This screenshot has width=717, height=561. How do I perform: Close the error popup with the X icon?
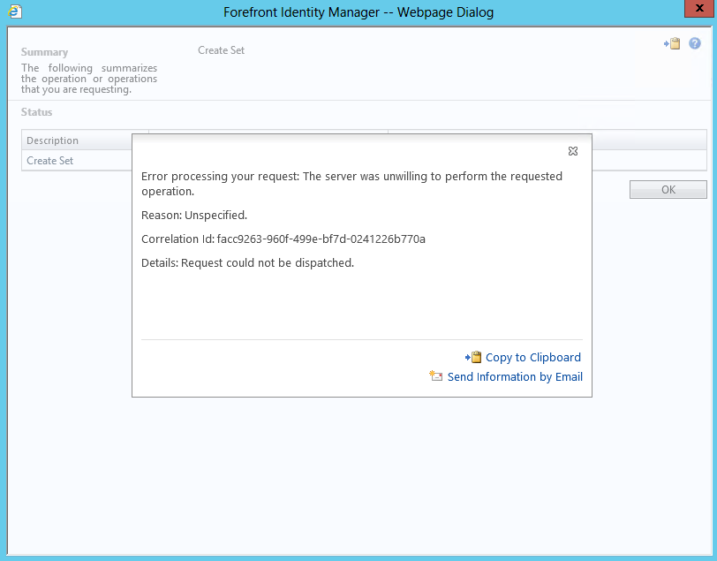[572, 151]
